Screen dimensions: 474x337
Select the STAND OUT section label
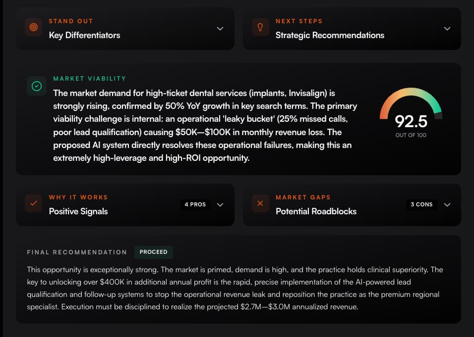(x=70, y=21)
